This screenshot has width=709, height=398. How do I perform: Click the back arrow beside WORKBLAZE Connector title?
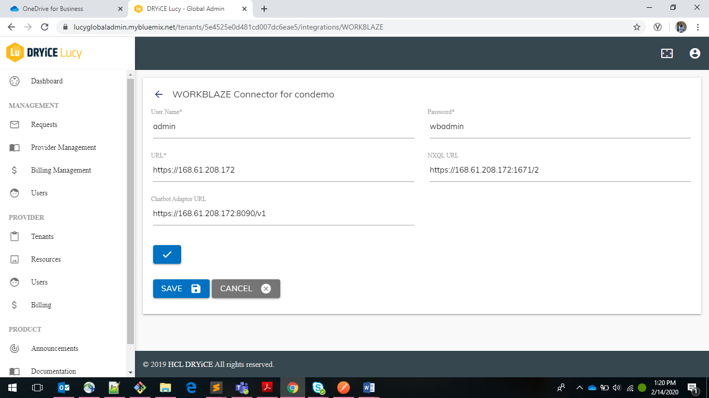159,94
